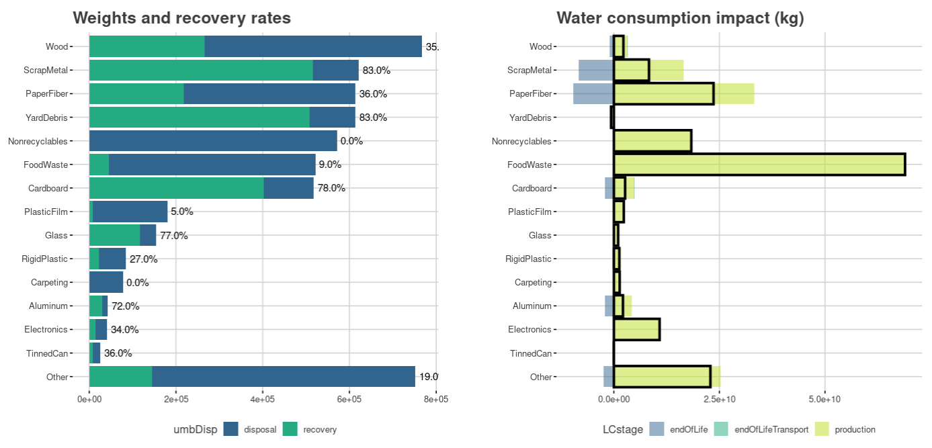Select the Wood disposal bar segment
The image size is (932, 448).
click(x=313, y=47)
